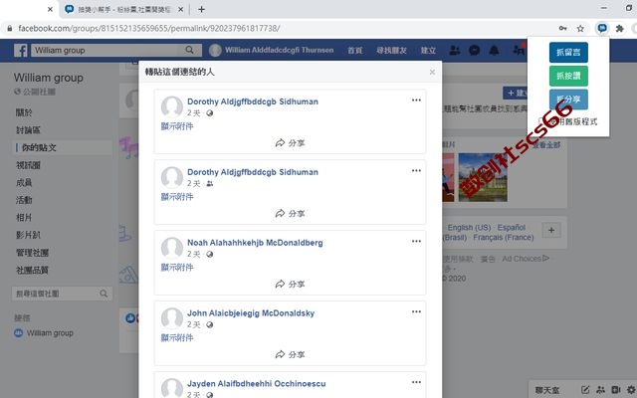
Task: Open Noah Alahahhkehjb McDonaldberg profile name
Action: (255, 243)
